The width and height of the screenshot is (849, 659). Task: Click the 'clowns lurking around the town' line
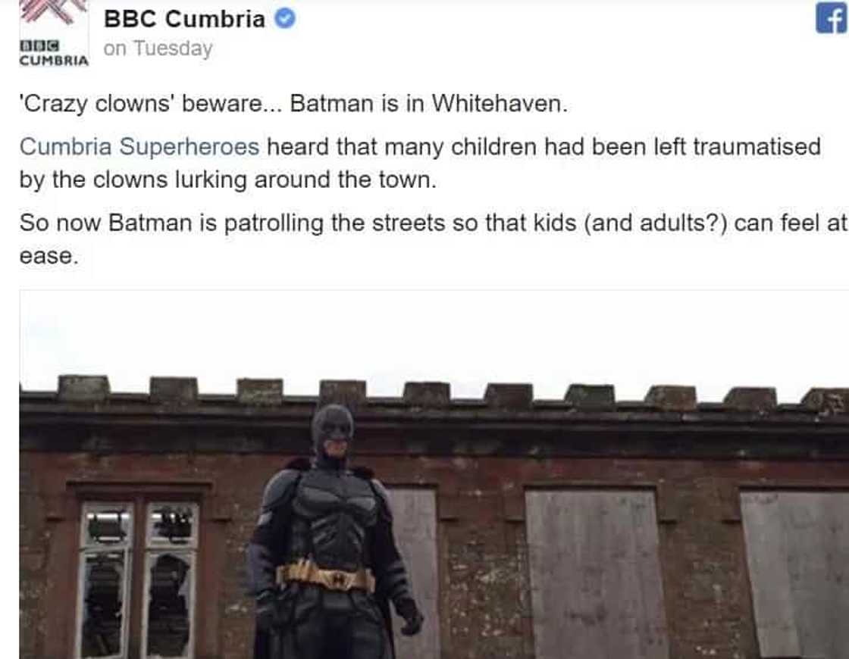227,180
